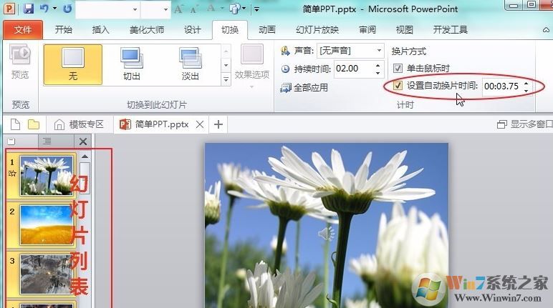The height and width of the screenshot is (308, 553).
Task: Click the 显示多窗口 button
Action: tap(524, 124)
